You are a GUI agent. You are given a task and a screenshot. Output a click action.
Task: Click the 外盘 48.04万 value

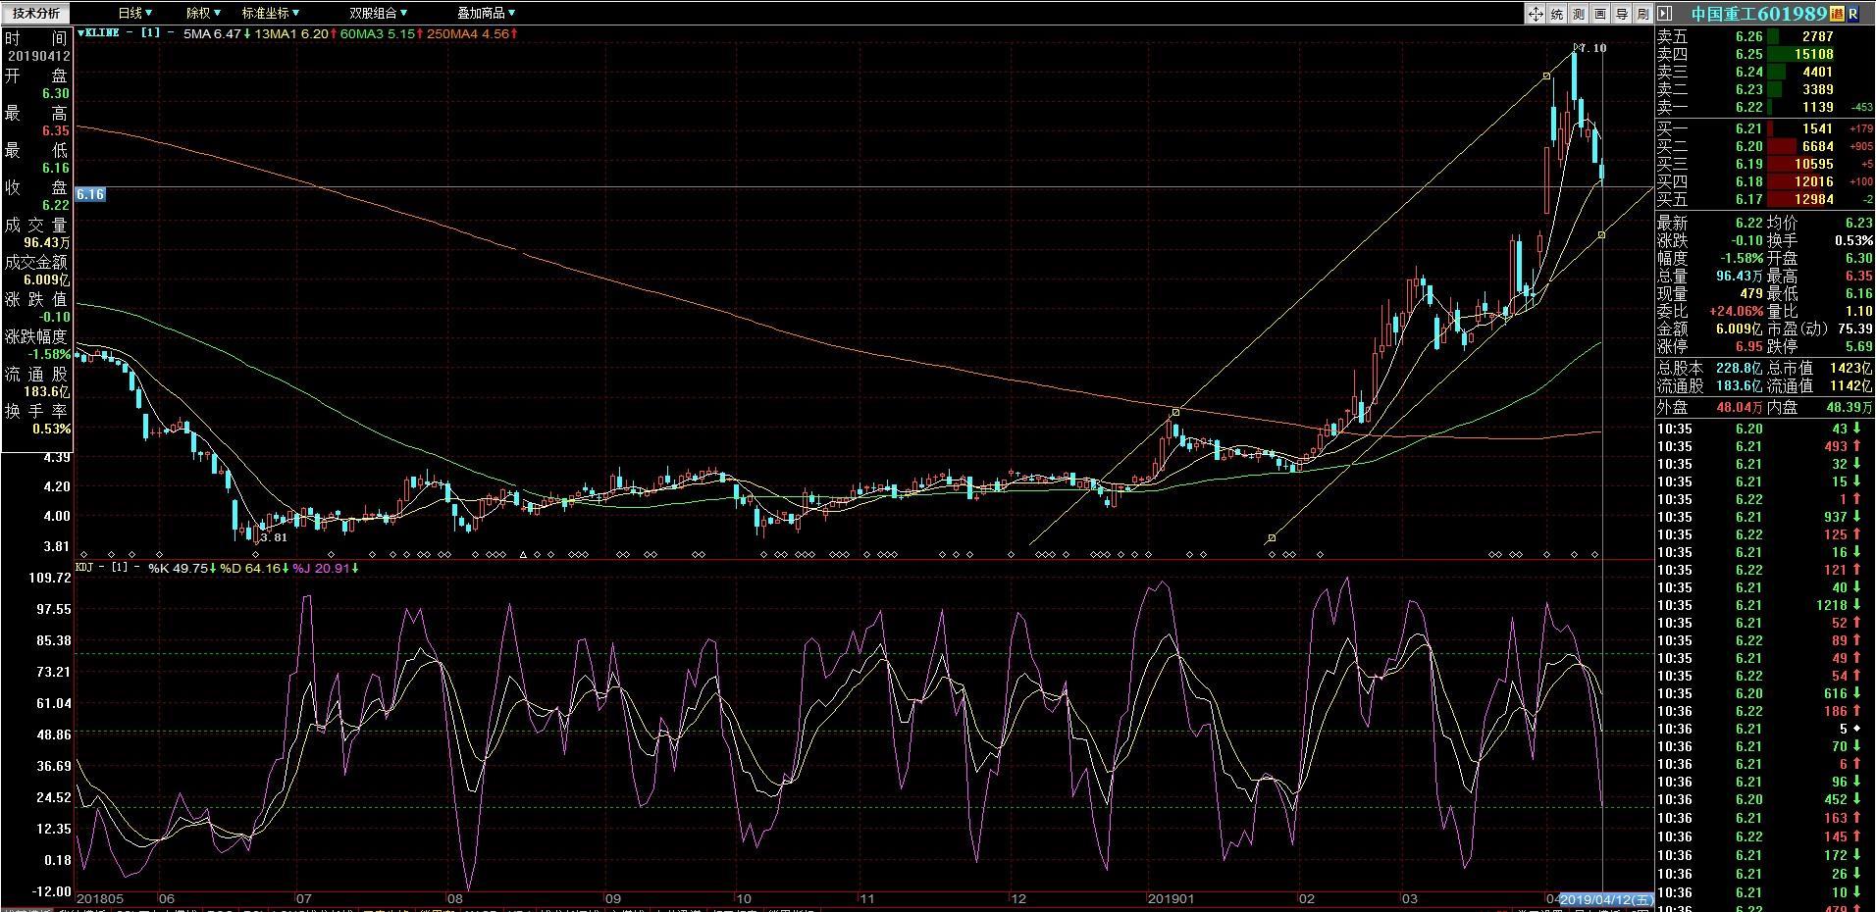coord(1739,407)
